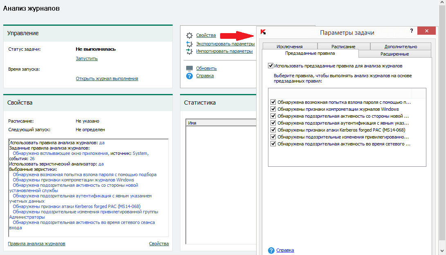The height and width of the screenshot is (255, 446).
Task: Click the Правила анализа журналов link
Action: [x=36, y=244]
